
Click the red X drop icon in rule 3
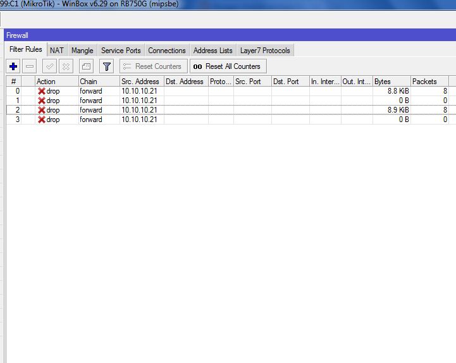coord(42,120)
